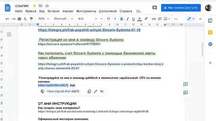Open Настройки Доступа sharing button
216x121 pixels.
(x=181, y=8)
